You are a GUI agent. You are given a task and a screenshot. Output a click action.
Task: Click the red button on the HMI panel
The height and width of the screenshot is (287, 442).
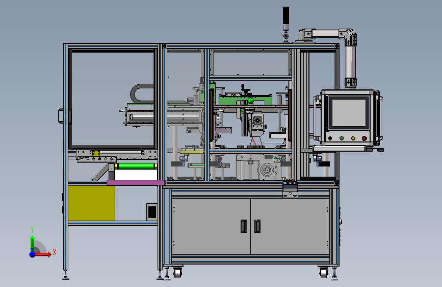[x=364, y=138]
